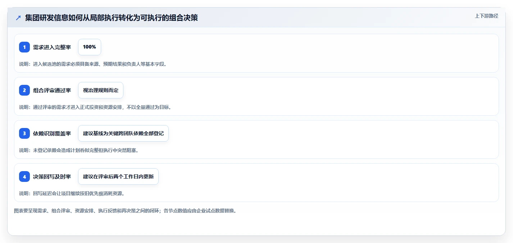
Task: Click the arrow icon beside the header title
Action: [x=18, y=18]
